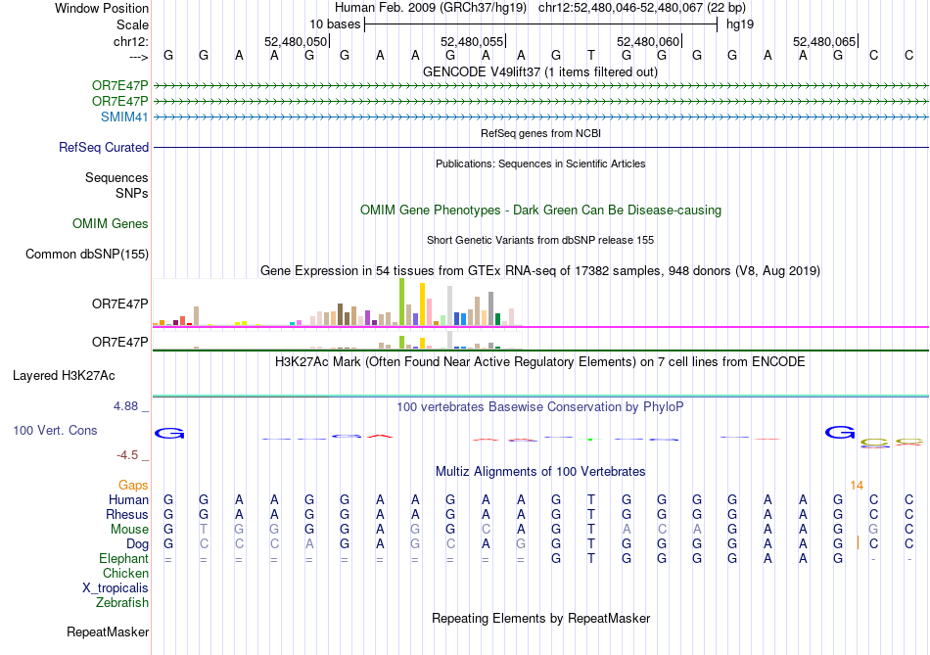The width and height of the screenshot is (930, 655).
Task: Select the Scale label in the ruler
Action: tap(132, 24)
